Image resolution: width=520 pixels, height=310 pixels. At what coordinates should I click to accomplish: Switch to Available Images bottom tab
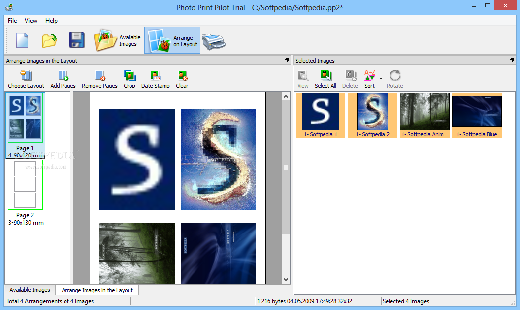[x=30, y=290]
